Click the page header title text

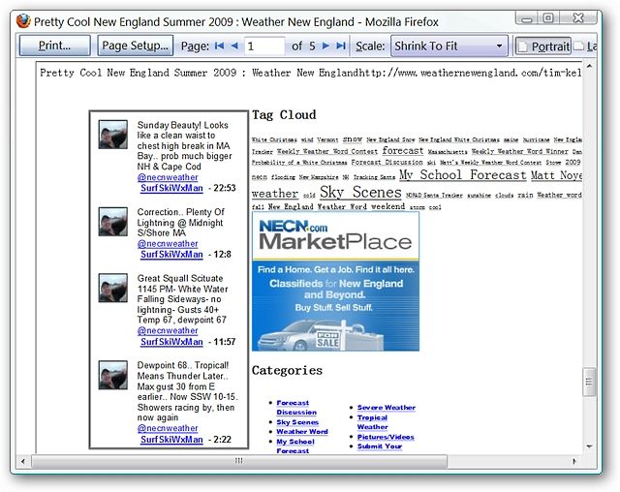click(x=198, y=73)
